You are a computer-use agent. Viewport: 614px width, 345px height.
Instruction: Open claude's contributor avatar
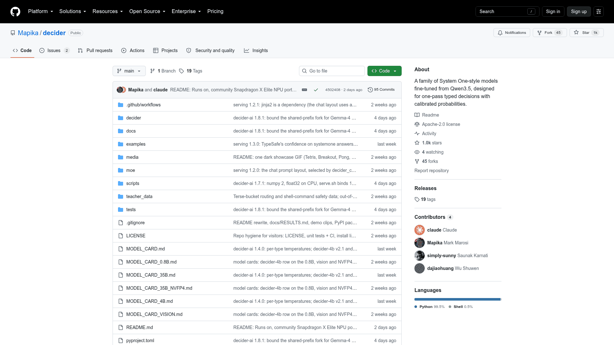pyautogui.click(x=420, y=230)
